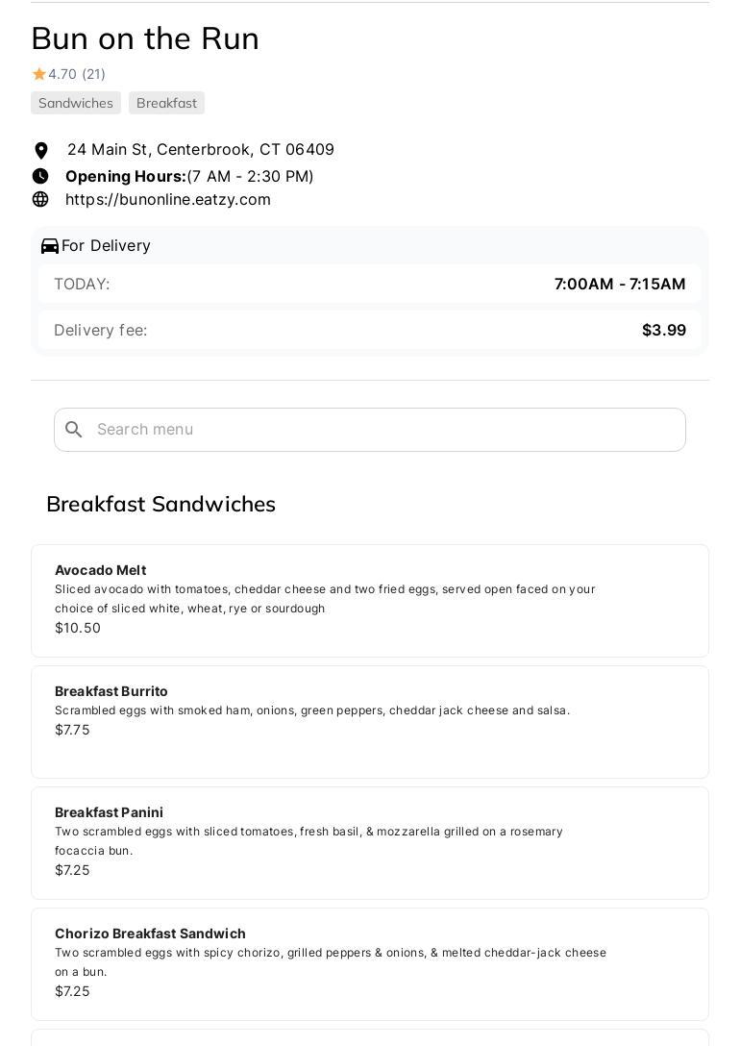Click the globe website icon
This screenshot has width=740, height=1046.
(x=40, y=199)
